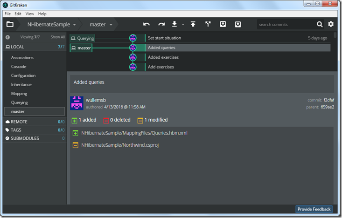Click the Branch icon in toolbar

coord(208,24)
